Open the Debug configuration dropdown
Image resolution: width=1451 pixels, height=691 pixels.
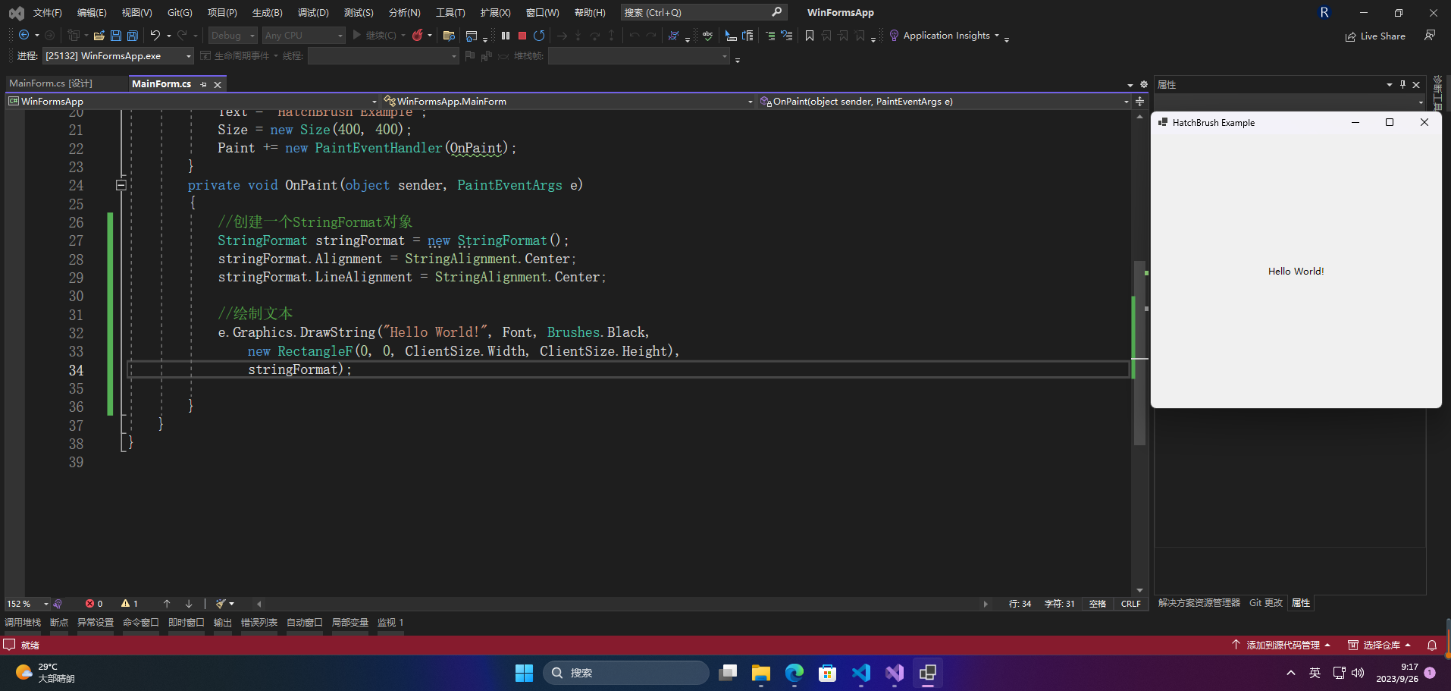(233, 35)
